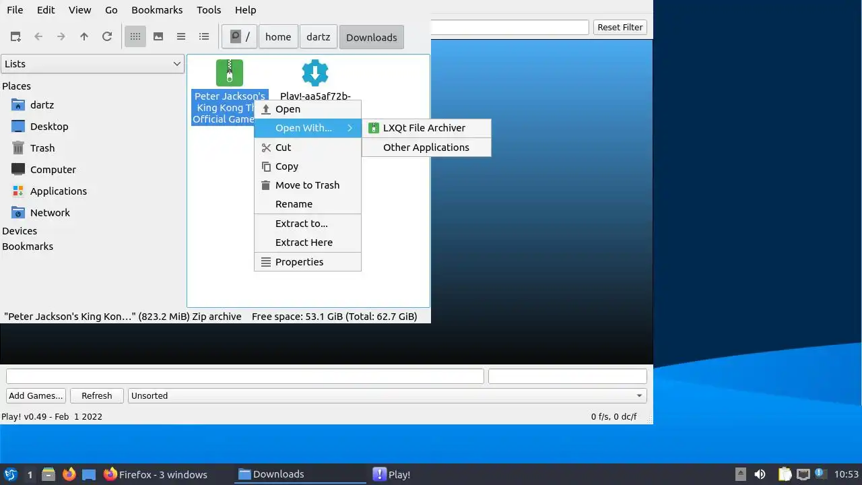Image resolution: width=862 pixels, height=485 pixels.
Task: Open the Lists side pane dropdown
Action: pos(92,64)
